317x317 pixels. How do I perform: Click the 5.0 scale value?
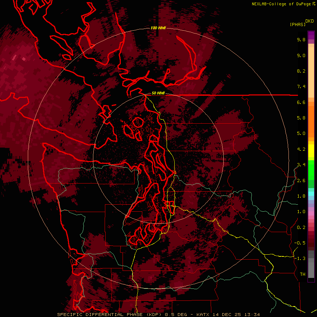point(301,133)
